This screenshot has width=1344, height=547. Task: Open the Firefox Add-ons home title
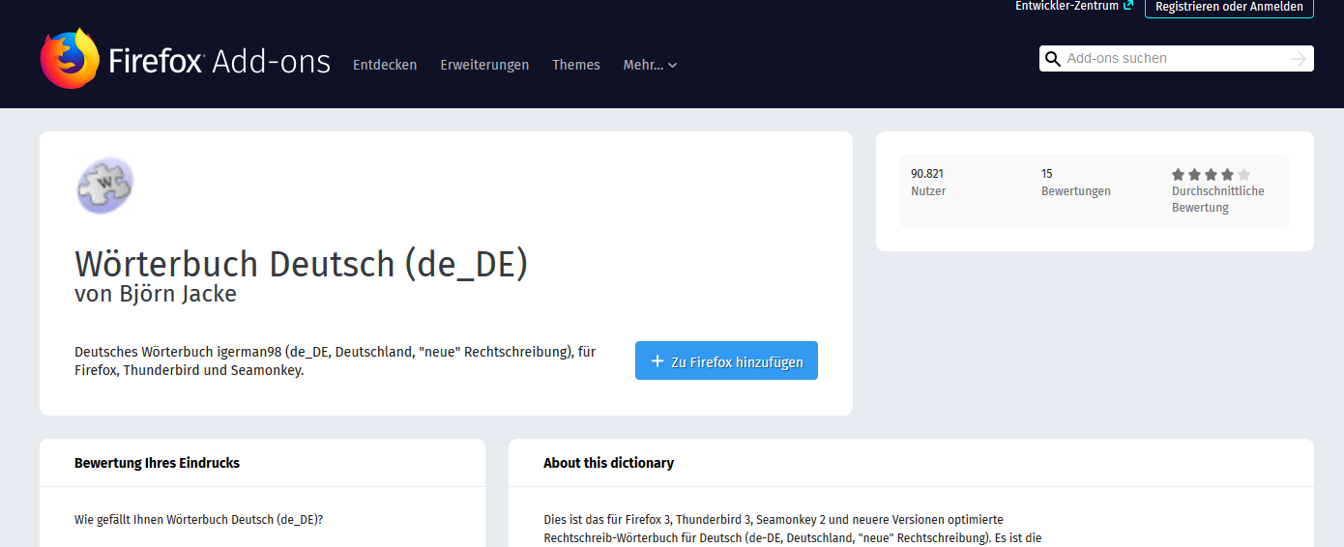coord(219,62)
